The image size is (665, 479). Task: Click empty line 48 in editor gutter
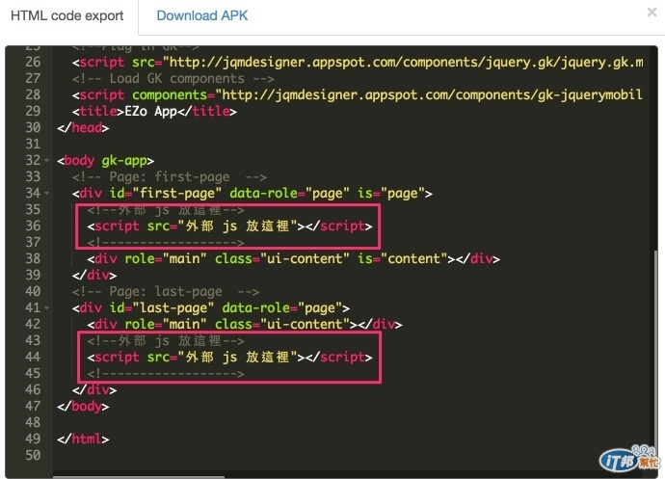[x=33, y=422]
